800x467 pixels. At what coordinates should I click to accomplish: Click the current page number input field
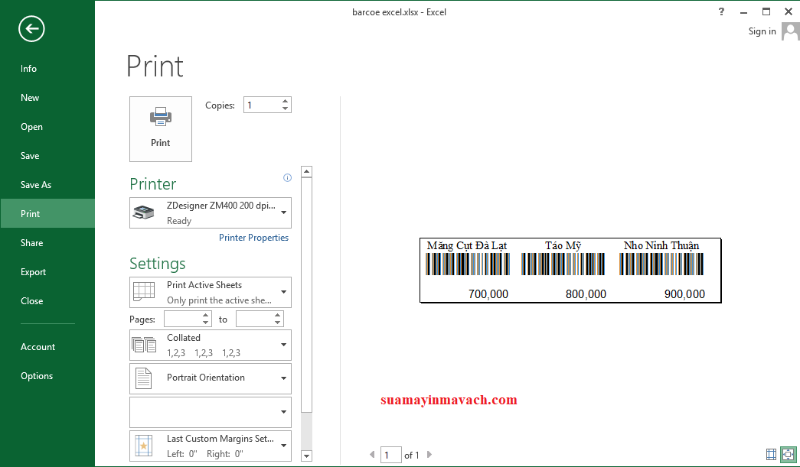[390, 454]
